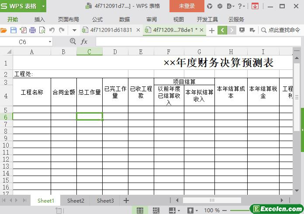
Task: Click the cell 工程处:
Action: tap(24, 74)
